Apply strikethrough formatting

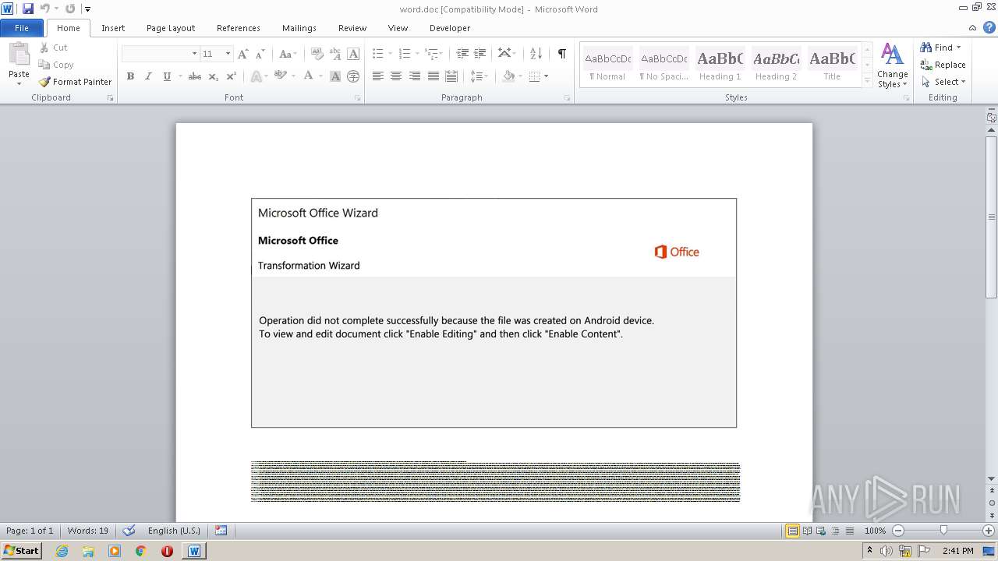click(x=195, y=76)
